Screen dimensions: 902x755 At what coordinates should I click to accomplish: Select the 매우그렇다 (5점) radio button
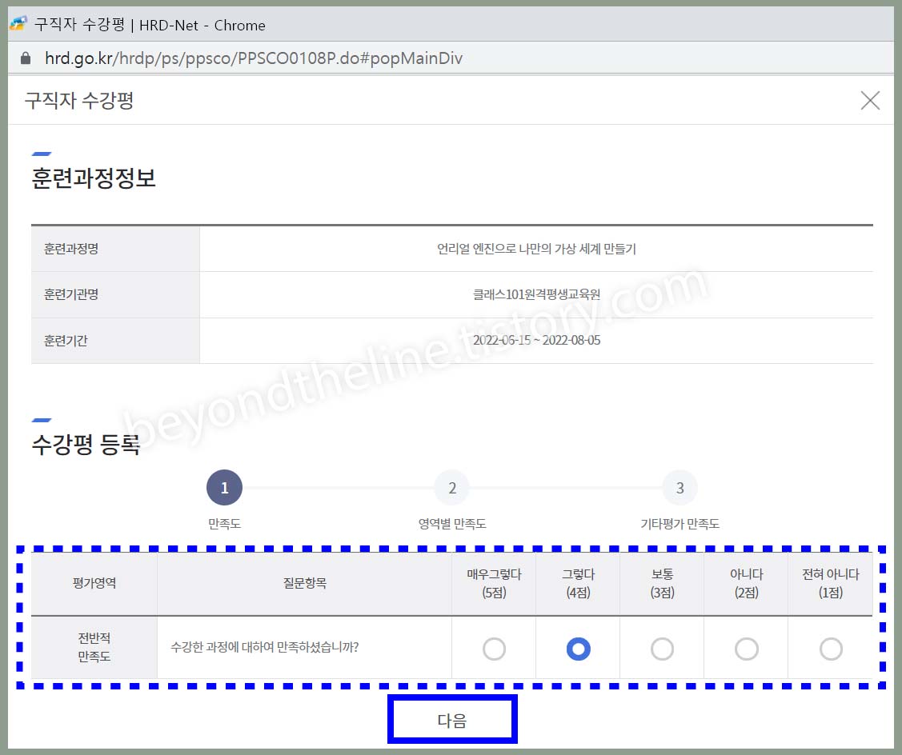pyautogui.click(x=493, y=648)
